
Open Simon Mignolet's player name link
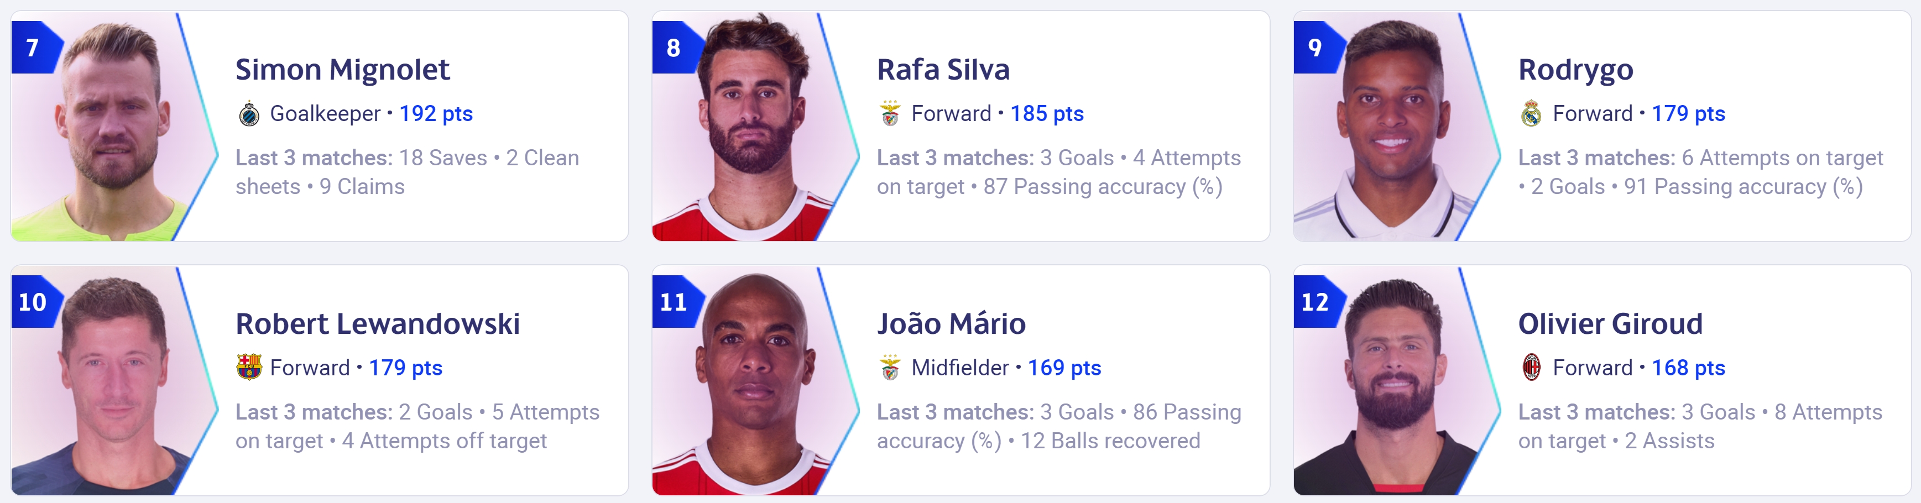[x=342, y=69]
